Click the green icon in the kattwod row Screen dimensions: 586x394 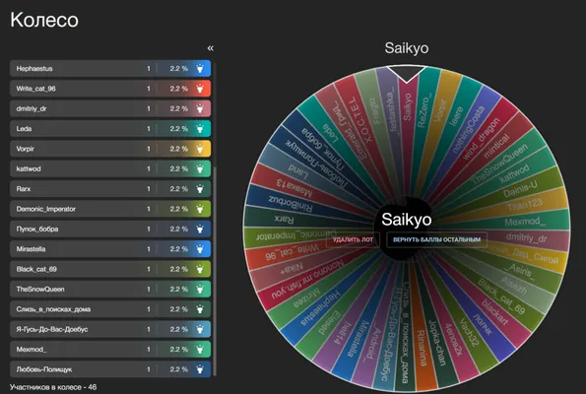[200, 169]
